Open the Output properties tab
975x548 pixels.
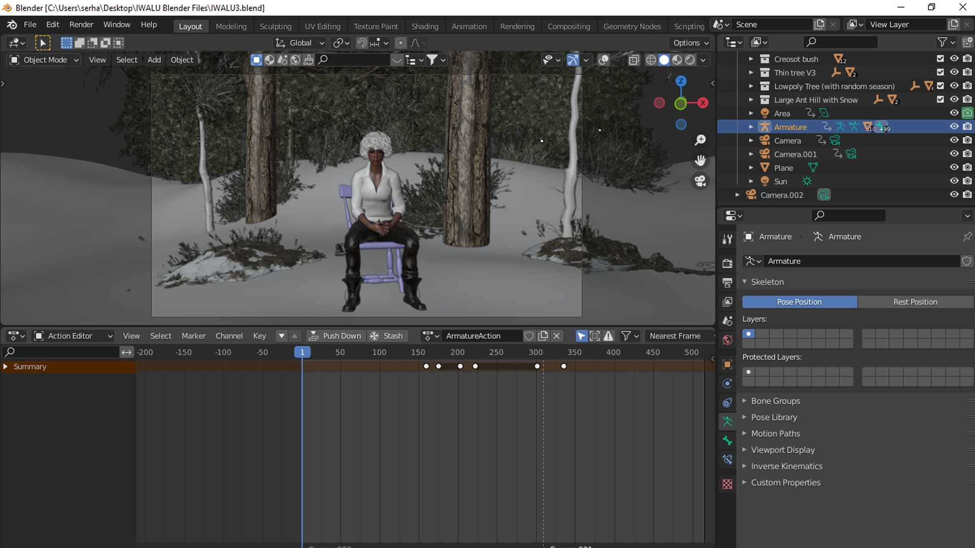pos(727,282)
